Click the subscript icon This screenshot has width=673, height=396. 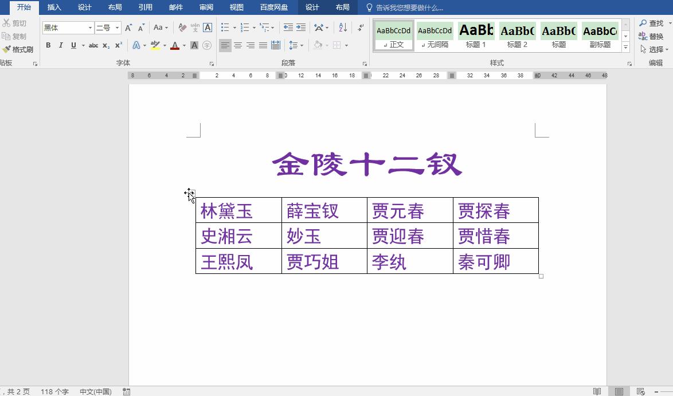[x=105, y=45]
